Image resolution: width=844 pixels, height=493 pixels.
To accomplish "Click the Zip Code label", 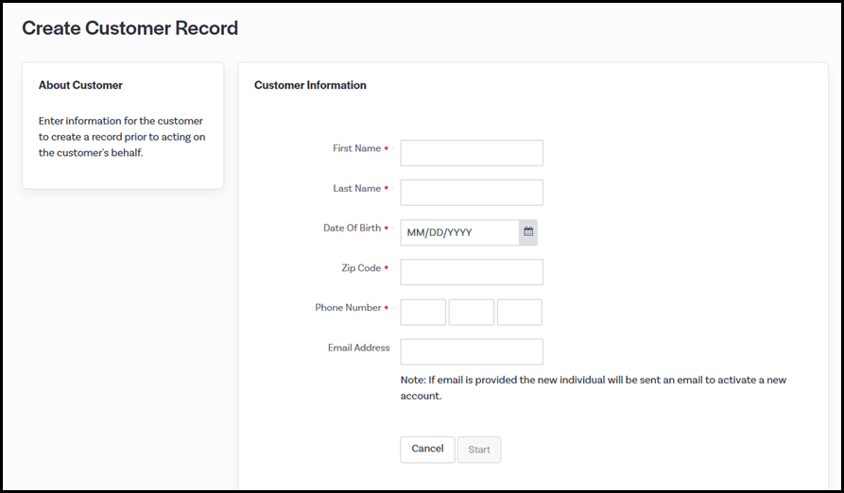I will [361, 268].
